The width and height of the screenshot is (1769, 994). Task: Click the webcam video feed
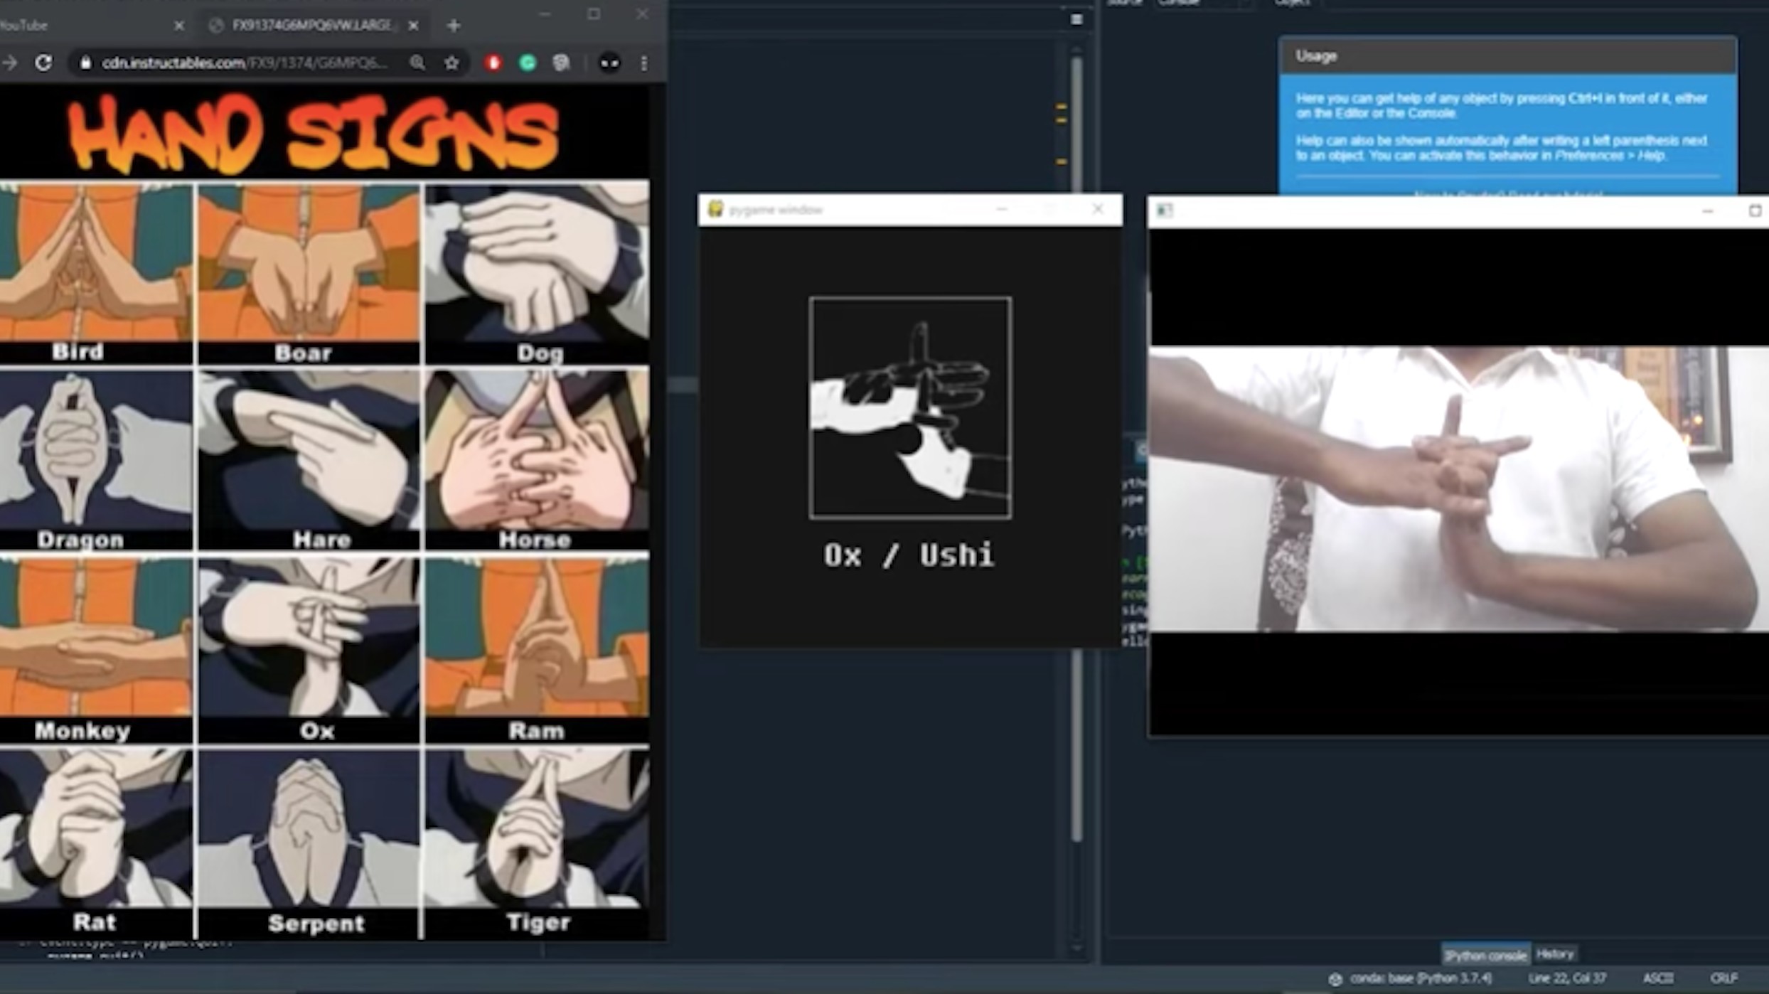pos(1459,488)
